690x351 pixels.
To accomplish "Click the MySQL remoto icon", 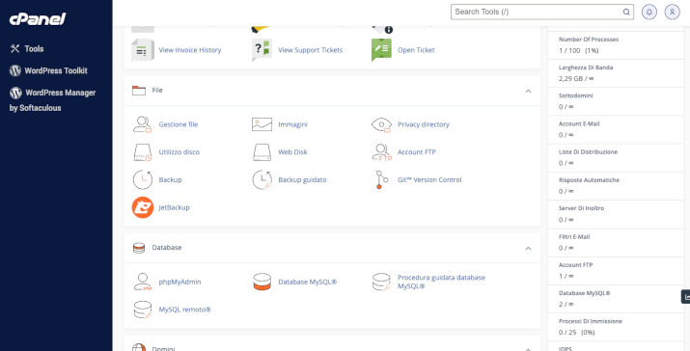I will [143, 310].
